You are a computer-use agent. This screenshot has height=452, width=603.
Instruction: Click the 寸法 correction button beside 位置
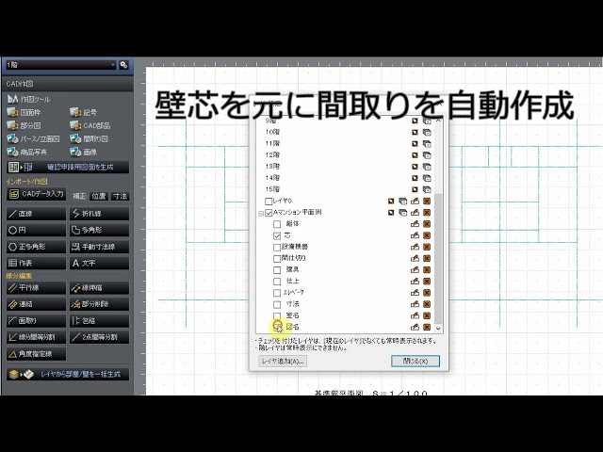120,197
